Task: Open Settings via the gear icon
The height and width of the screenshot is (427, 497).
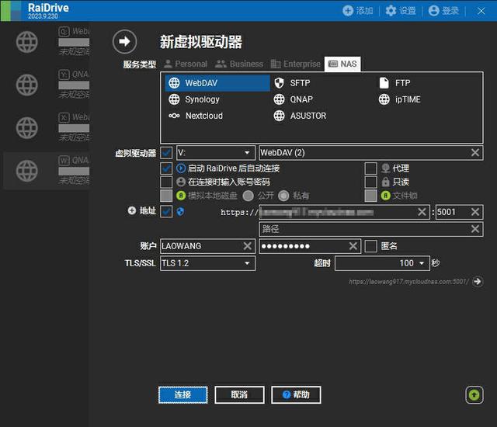Action: pyautogui.click(x=401, y=11)
